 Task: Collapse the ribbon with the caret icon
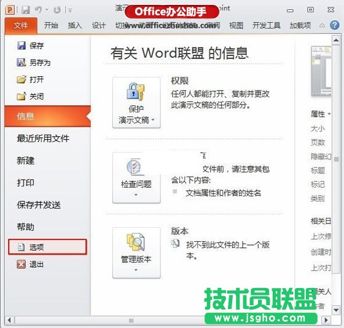coord(322,25)
